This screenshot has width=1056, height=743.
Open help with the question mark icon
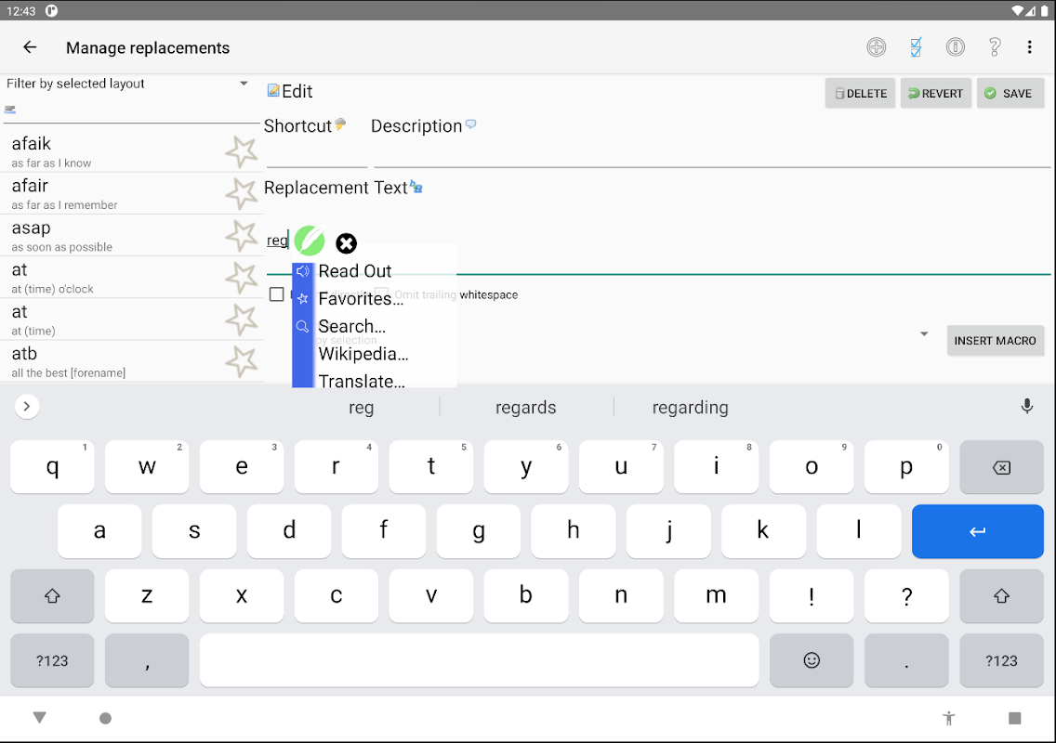coord(994,47)
